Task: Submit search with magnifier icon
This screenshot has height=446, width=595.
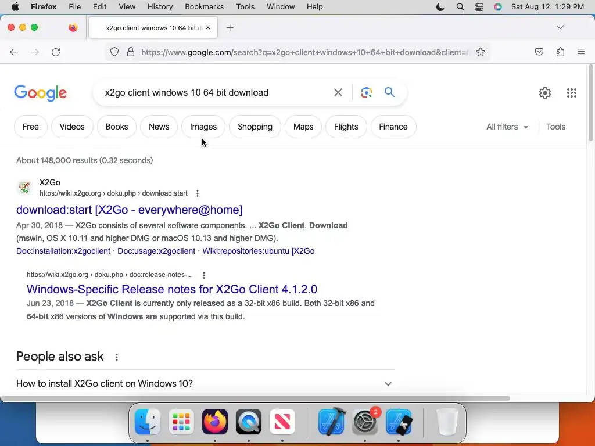Action: 389,92
